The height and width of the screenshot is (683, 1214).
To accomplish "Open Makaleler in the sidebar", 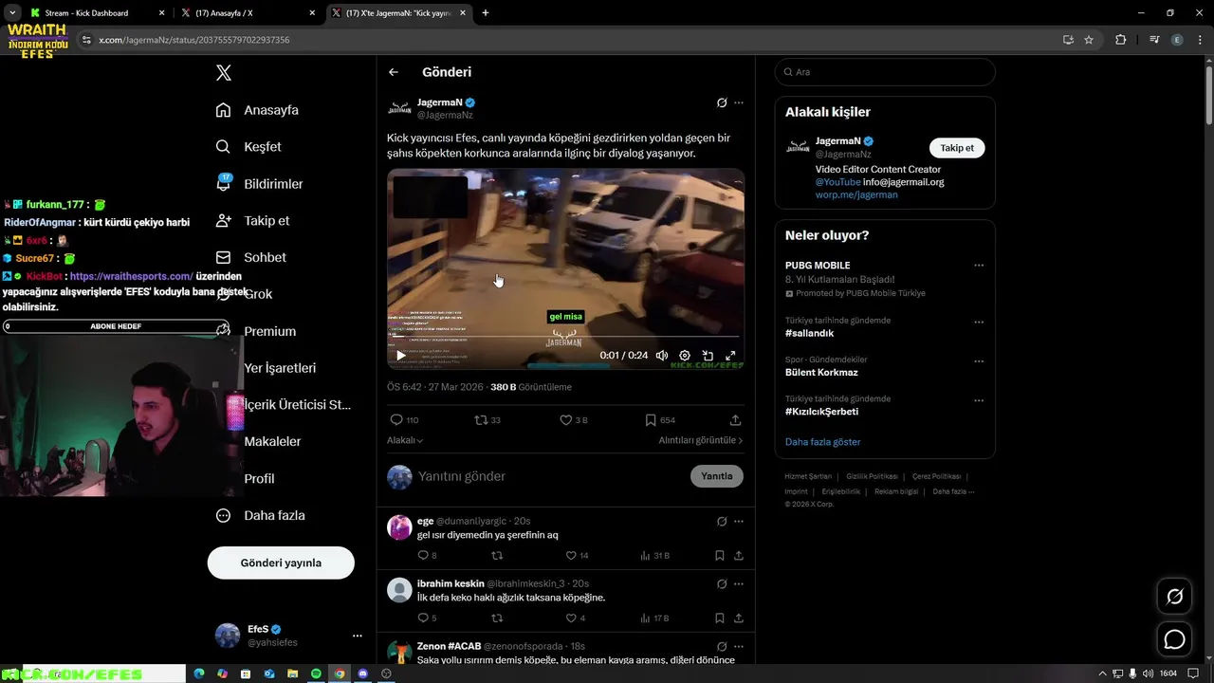I will [272, 441].
